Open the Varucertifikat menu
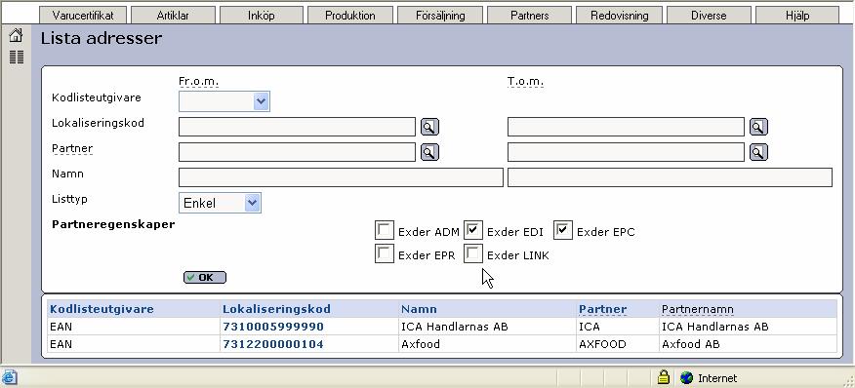The height and width of the screenshot is (388, 855). point(83,16)
